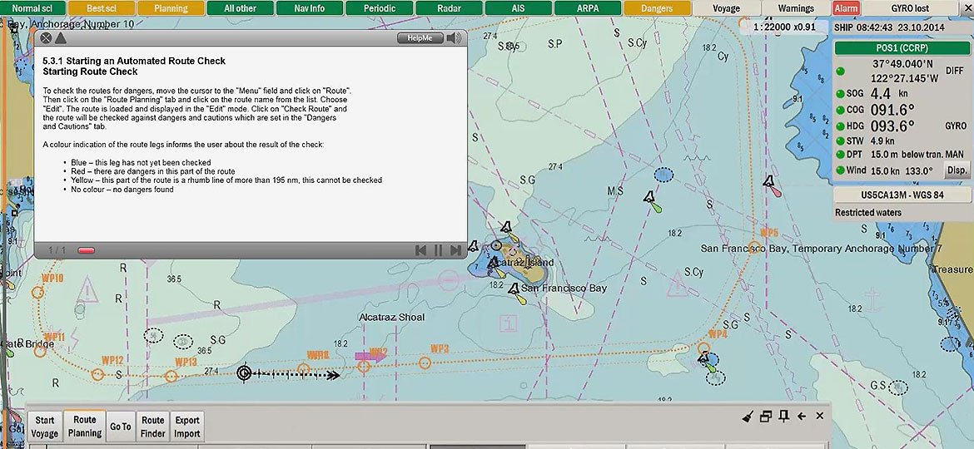Click the broom clean-up icon
The height and width of the screenshot is (449, 974).
(x=748, y=417)
